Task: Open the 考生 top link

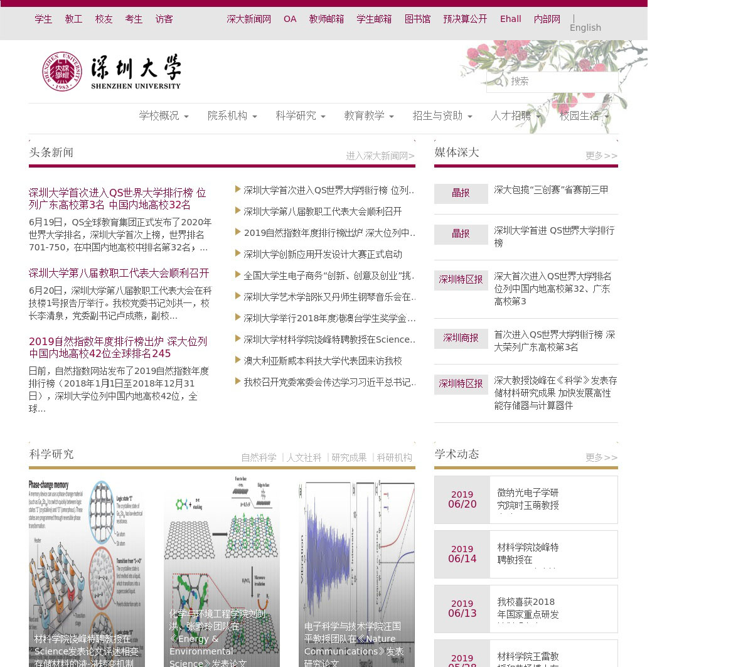Action: coord(134,19)
